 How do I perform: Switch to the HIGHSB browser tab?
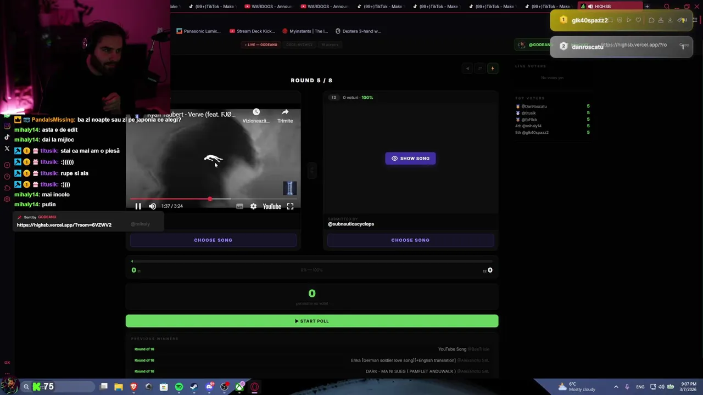pos(610,7)
